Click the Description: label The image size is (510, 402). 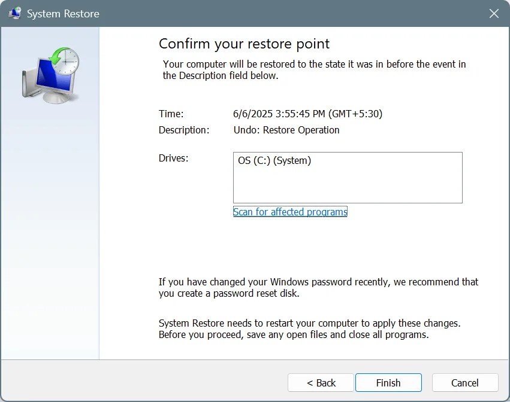point(184,130)
